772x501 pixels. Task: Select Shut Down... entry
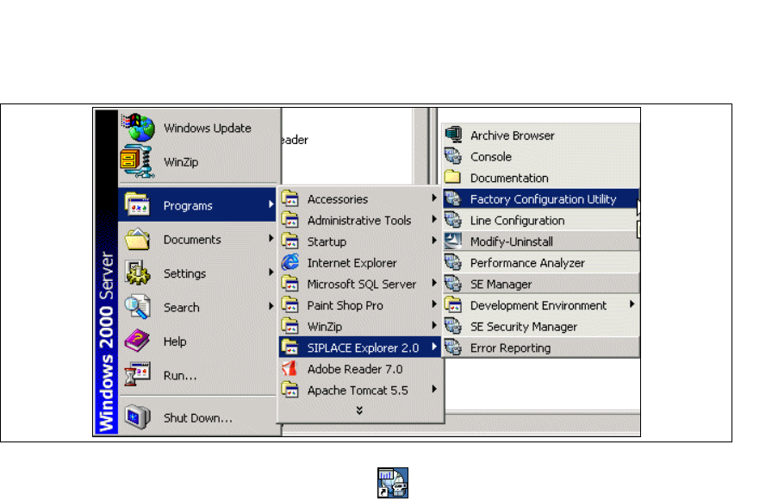click(199, 417)
